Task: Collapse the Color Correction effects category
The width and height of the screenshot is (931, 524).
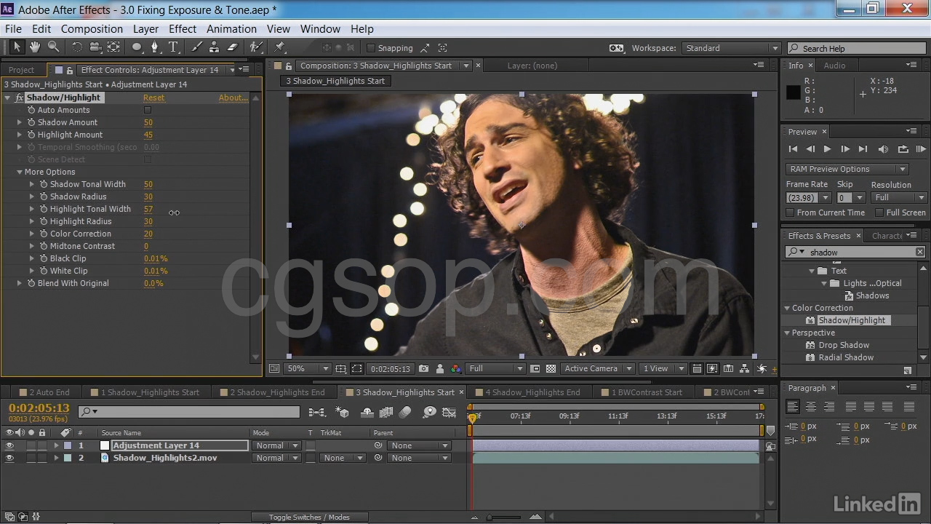Action: 787,308
